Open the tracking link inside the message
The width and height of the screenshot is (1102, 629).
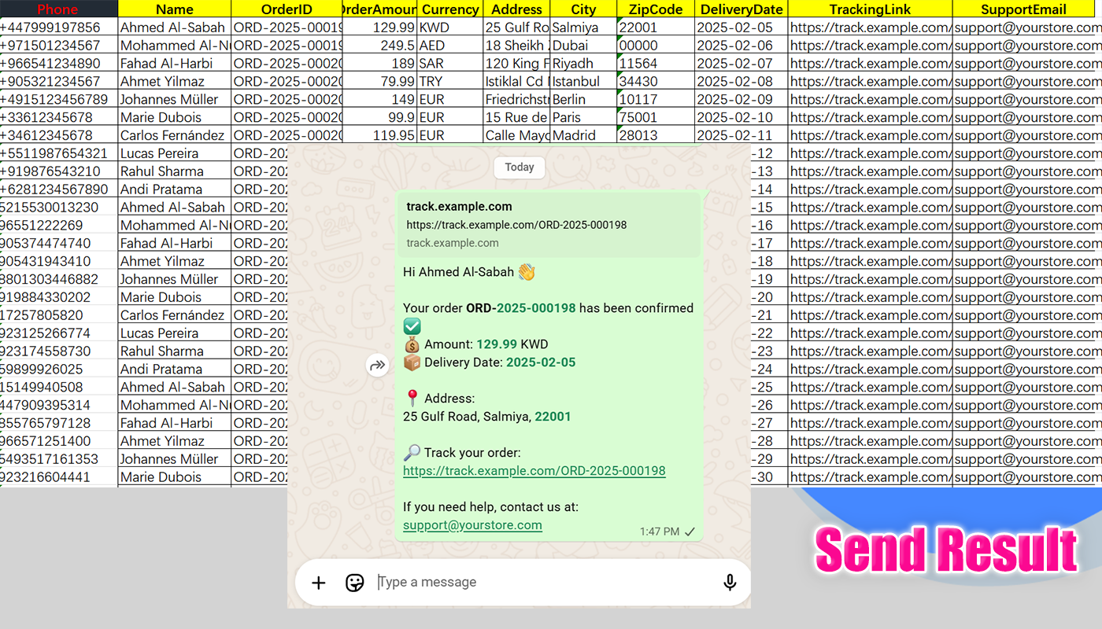534,471
